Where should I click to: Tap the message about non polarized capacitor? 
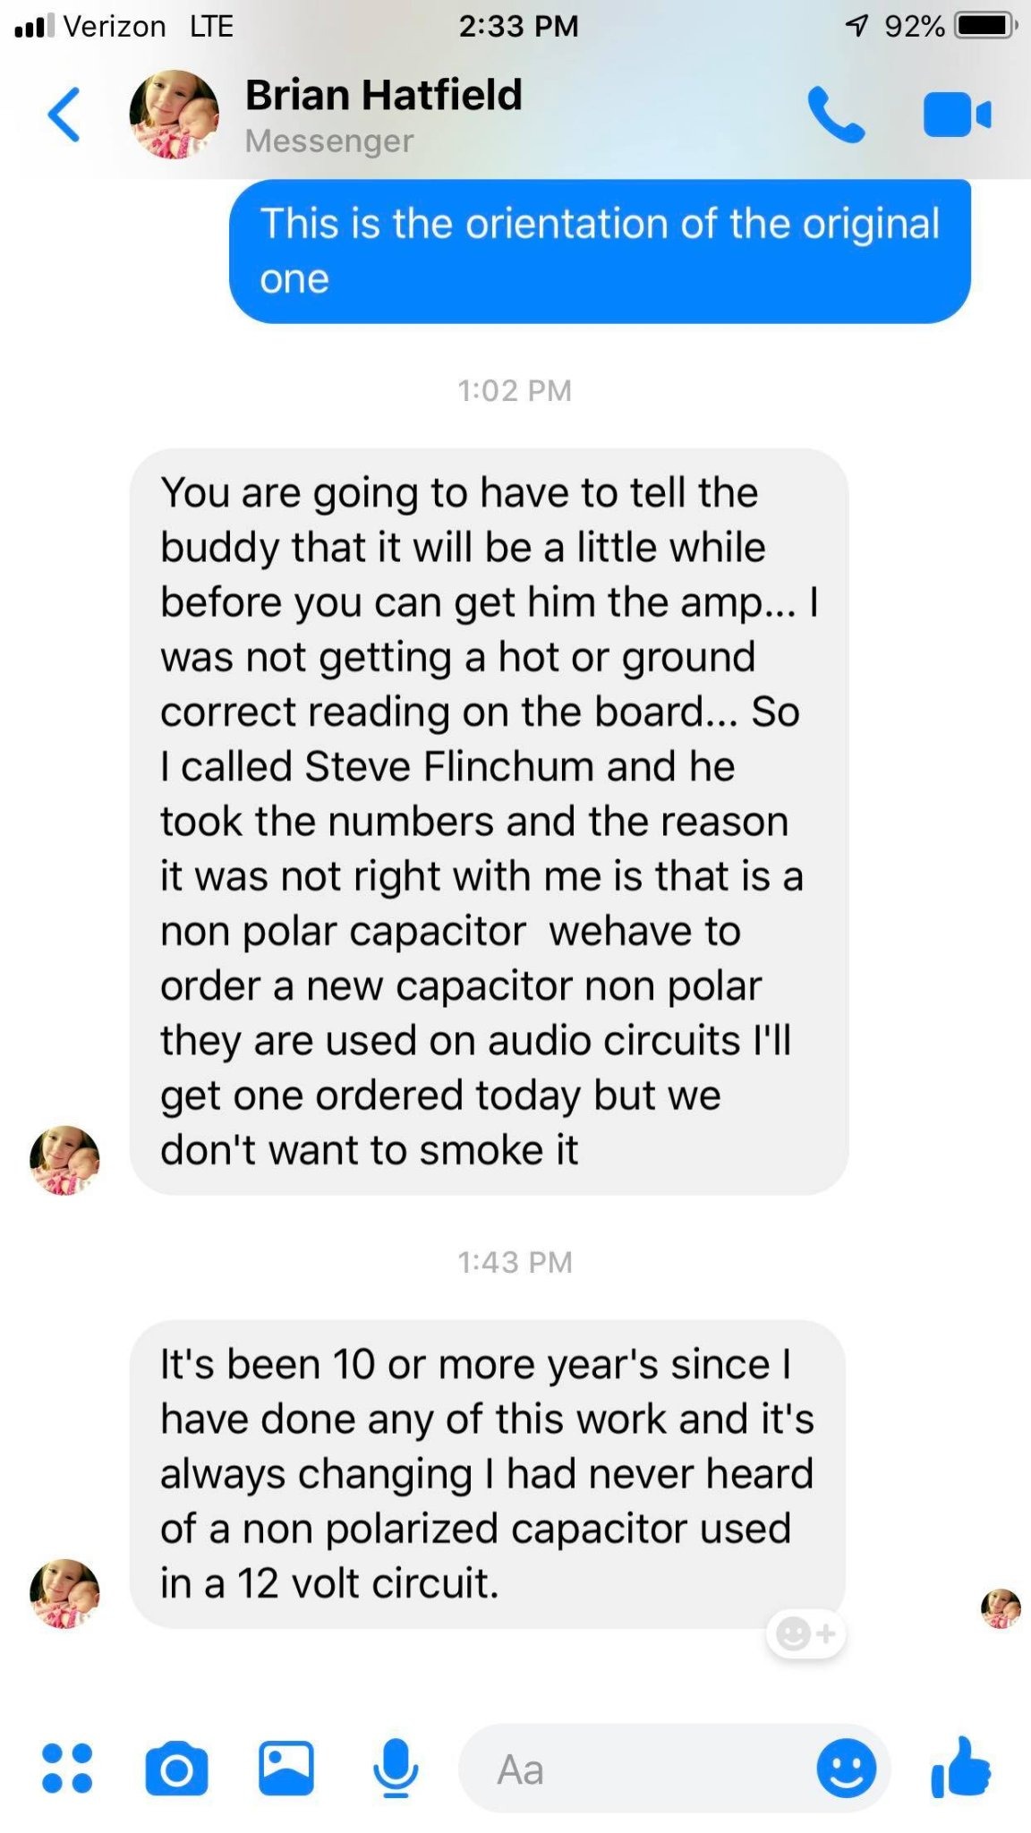[x=488, y=1474]
